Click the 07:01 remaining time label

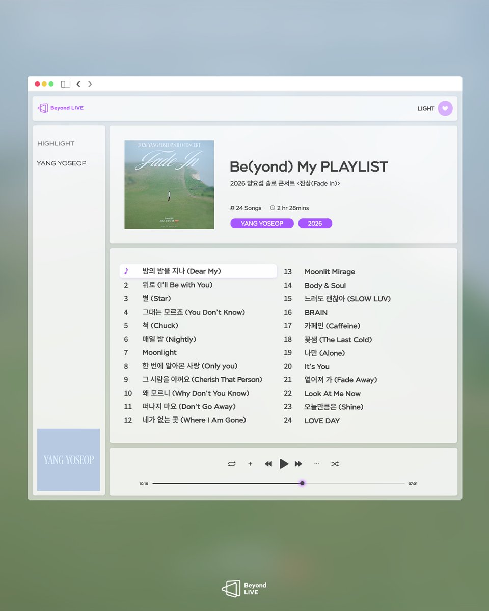click(x=413, y=484)
